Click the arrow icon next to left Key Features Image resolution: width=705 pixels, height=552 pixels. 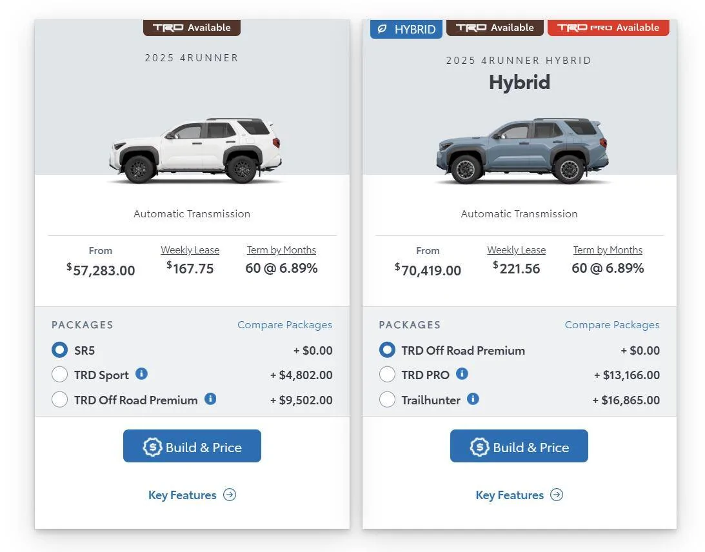point(229,495)
